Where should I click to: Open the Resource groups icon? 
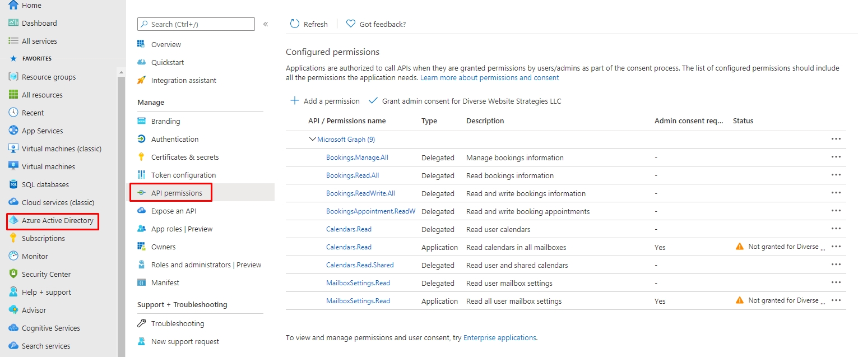click(x=13, y=77)
